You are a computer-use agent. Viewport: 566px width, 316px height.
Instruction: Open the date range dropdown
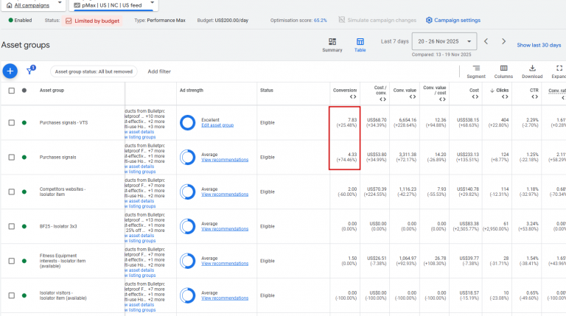[444, 41]
